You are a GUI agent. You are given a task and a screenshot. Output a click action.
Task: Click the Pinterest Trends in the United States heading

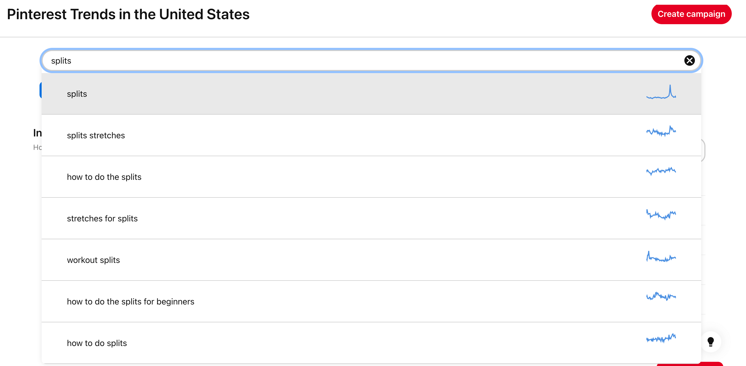pos(128,14)
